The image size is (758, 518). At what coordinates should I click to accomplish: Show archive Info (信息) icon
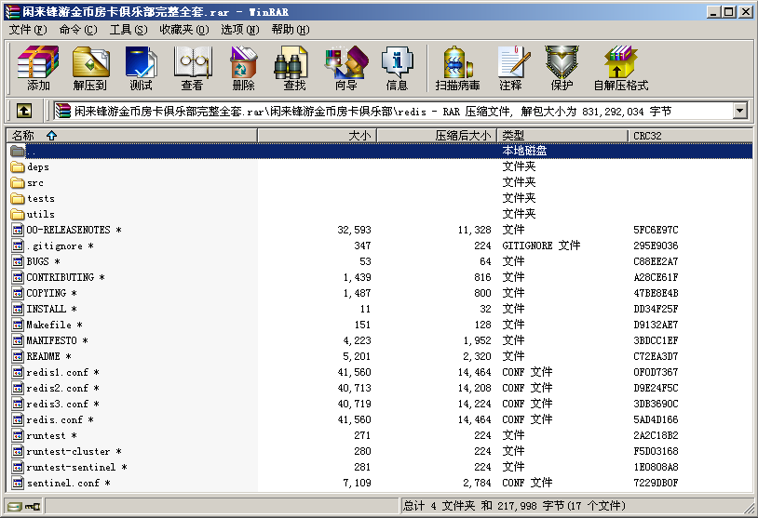click(x=397, y=68)
